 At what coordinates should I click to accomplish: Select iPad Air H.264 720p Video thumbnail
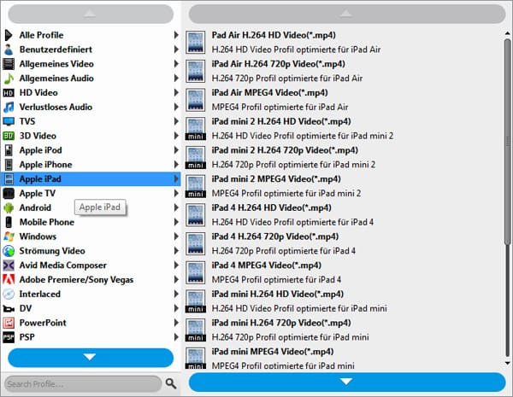pyautogui.click(x=196, y=71)
